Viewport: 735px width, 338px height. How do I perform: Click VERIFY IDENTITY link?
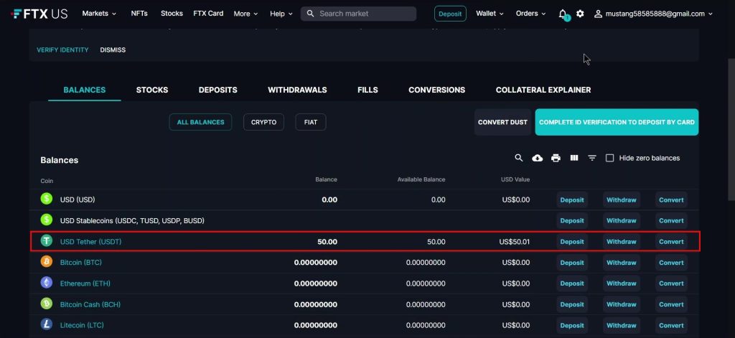tap(62, 50)
